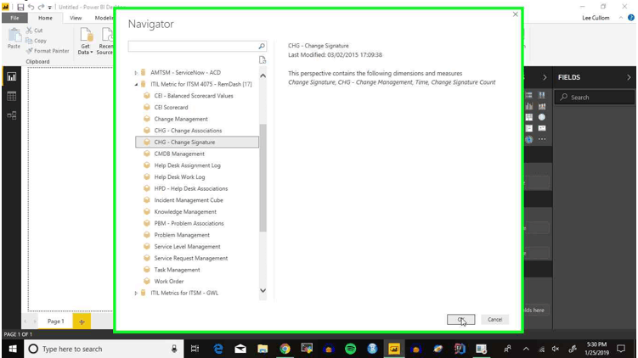Open the Windows Start menu
The image size is (638, 358).
click(x=13, y=349)
